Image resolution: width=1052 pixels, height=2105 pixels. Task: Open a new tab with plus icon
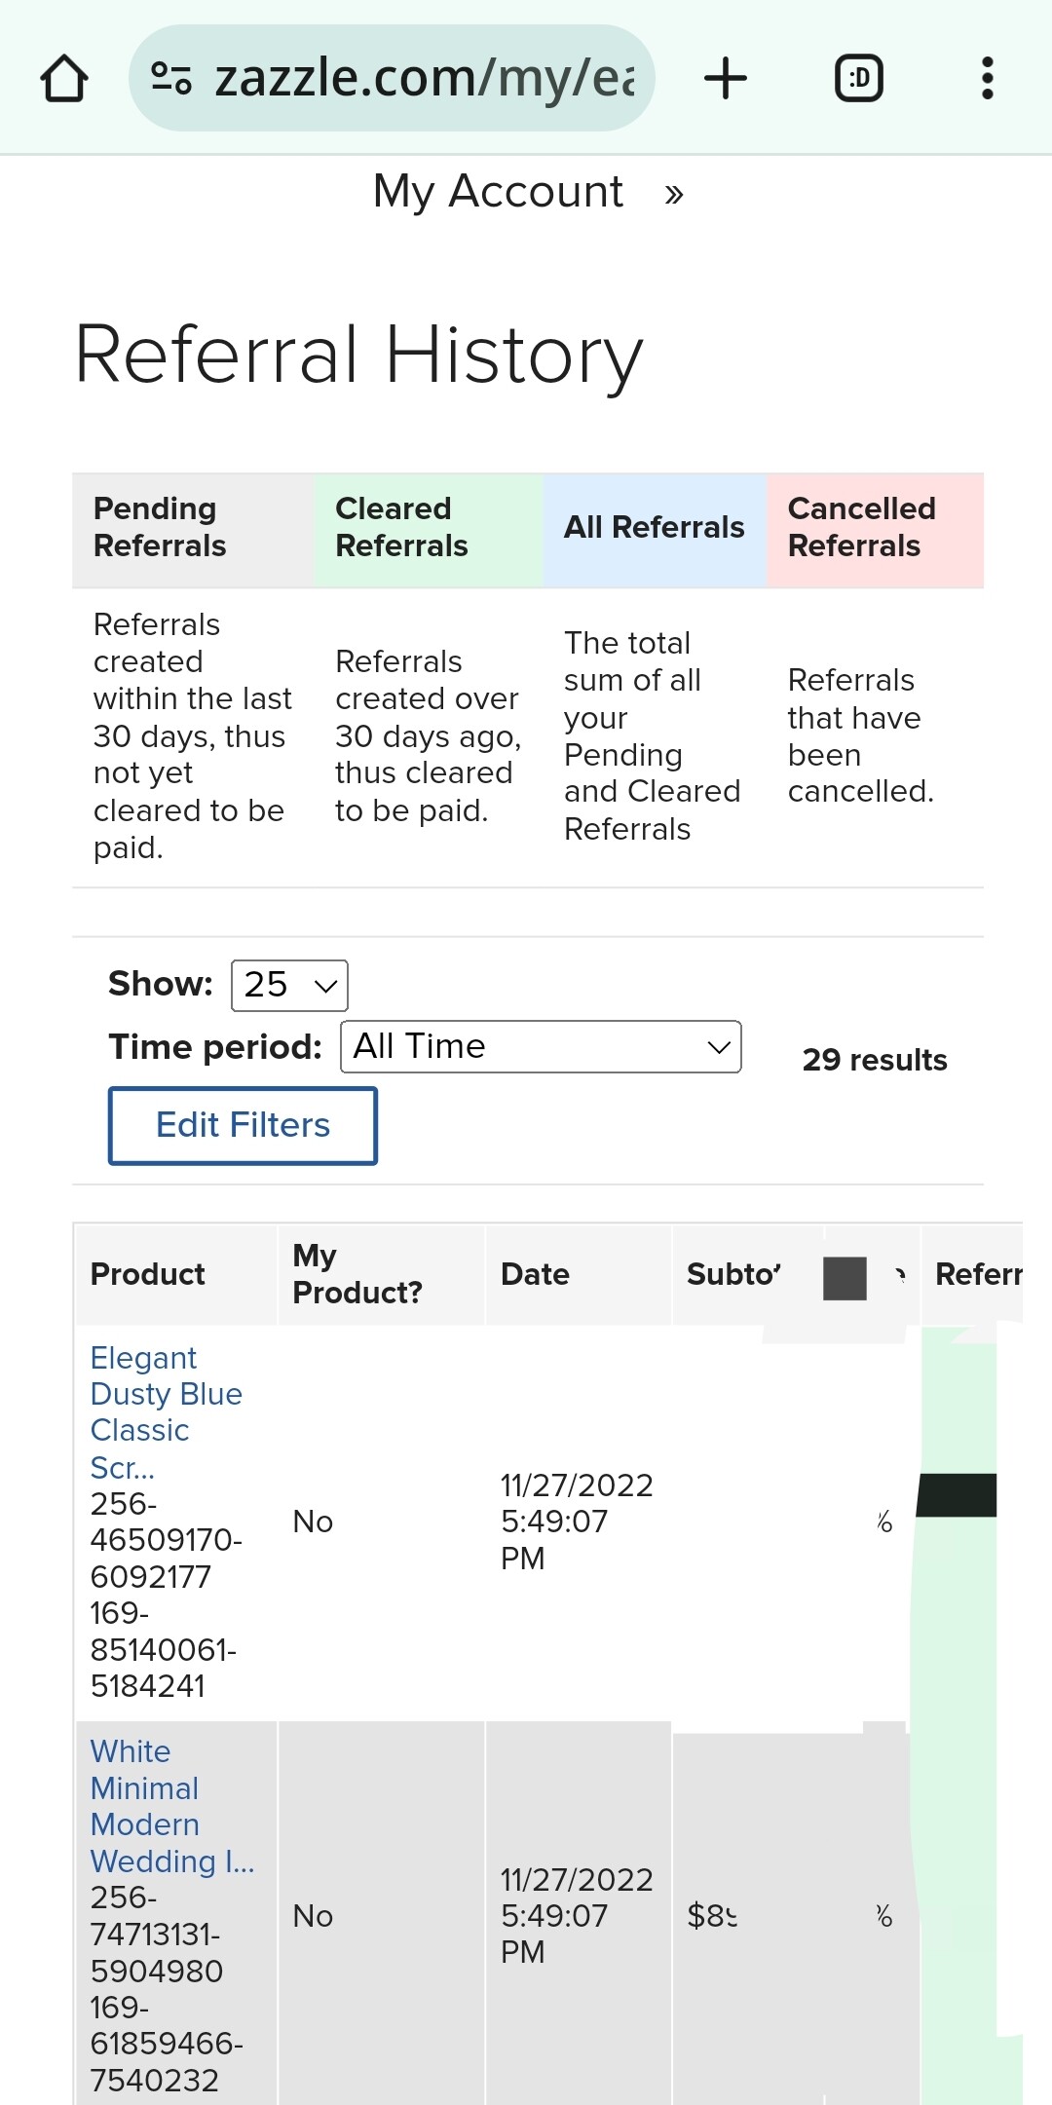726,78
